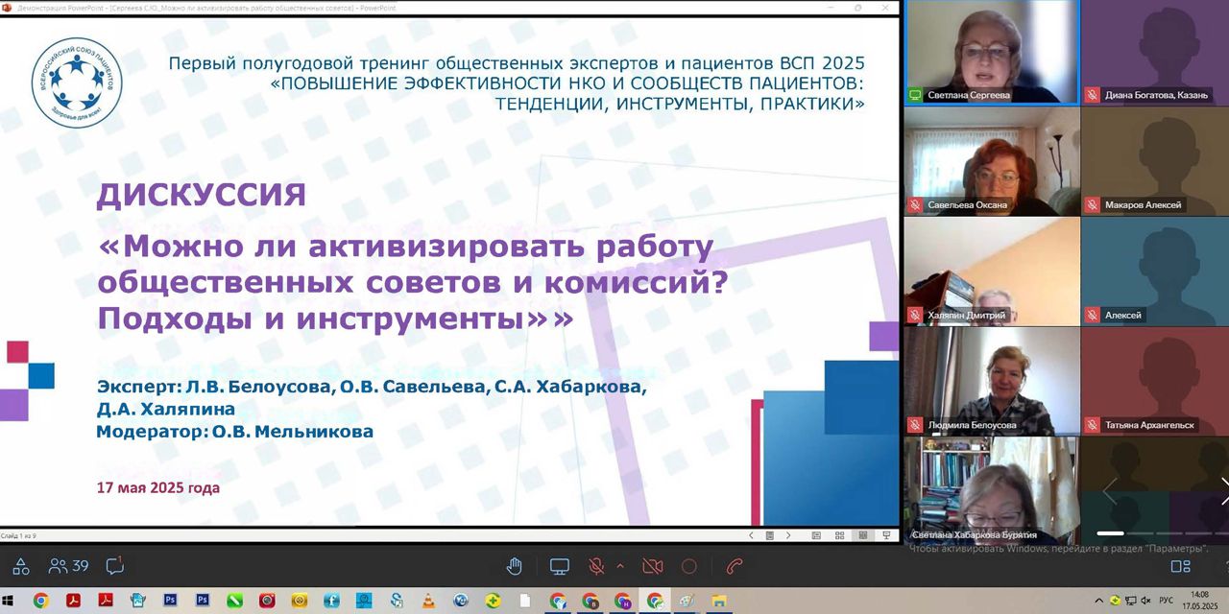Expand microphone options arrow
1229x614 pixels.
coord(619,566)
